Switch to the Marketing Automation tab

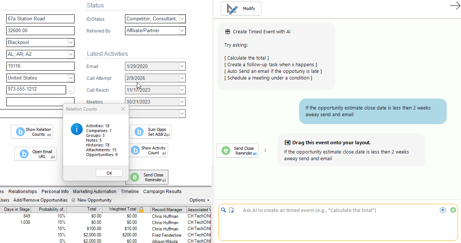click(x=95, y=191)
